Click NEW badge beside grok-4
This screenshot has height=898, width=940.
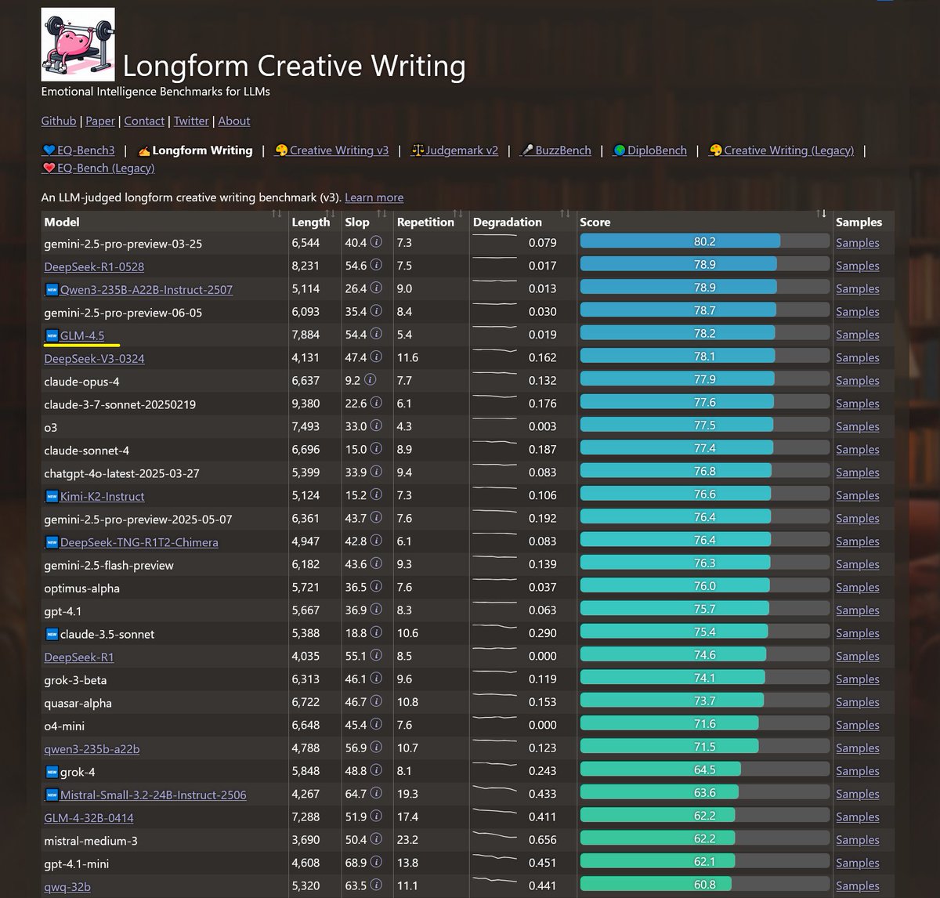point(52,772)
